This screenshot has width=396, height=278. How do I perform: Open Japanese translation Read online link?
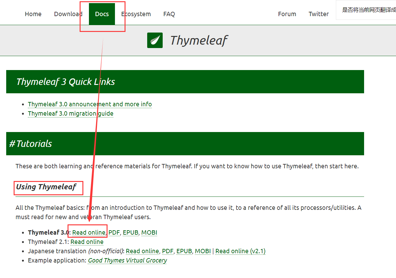pos(143,251)
